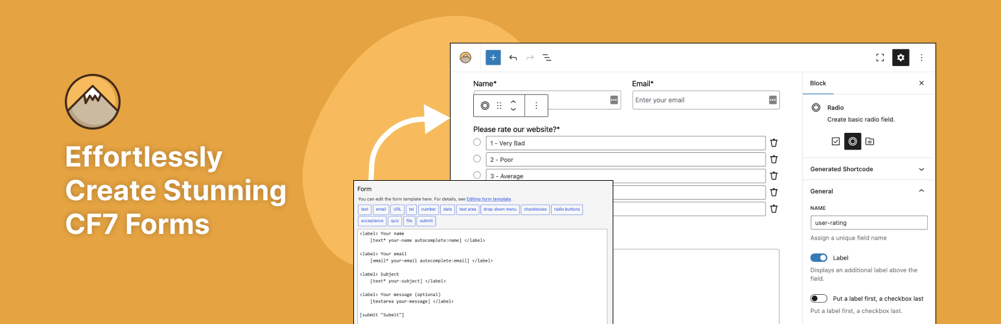This screenshot has width=1001, height=324.
Task: Click the 'Email*' field label
Action: 643,84
